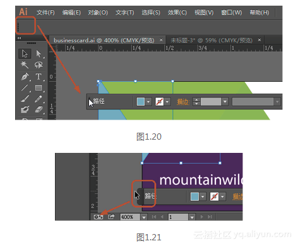
Task: Select the Pen tool
Action: [25, 77]
